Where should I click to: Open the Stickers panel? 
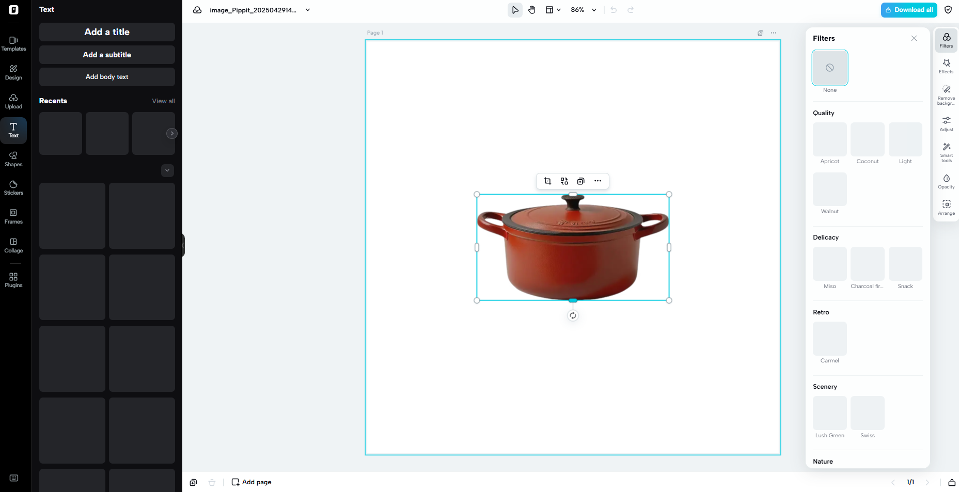tap(13, 187)
